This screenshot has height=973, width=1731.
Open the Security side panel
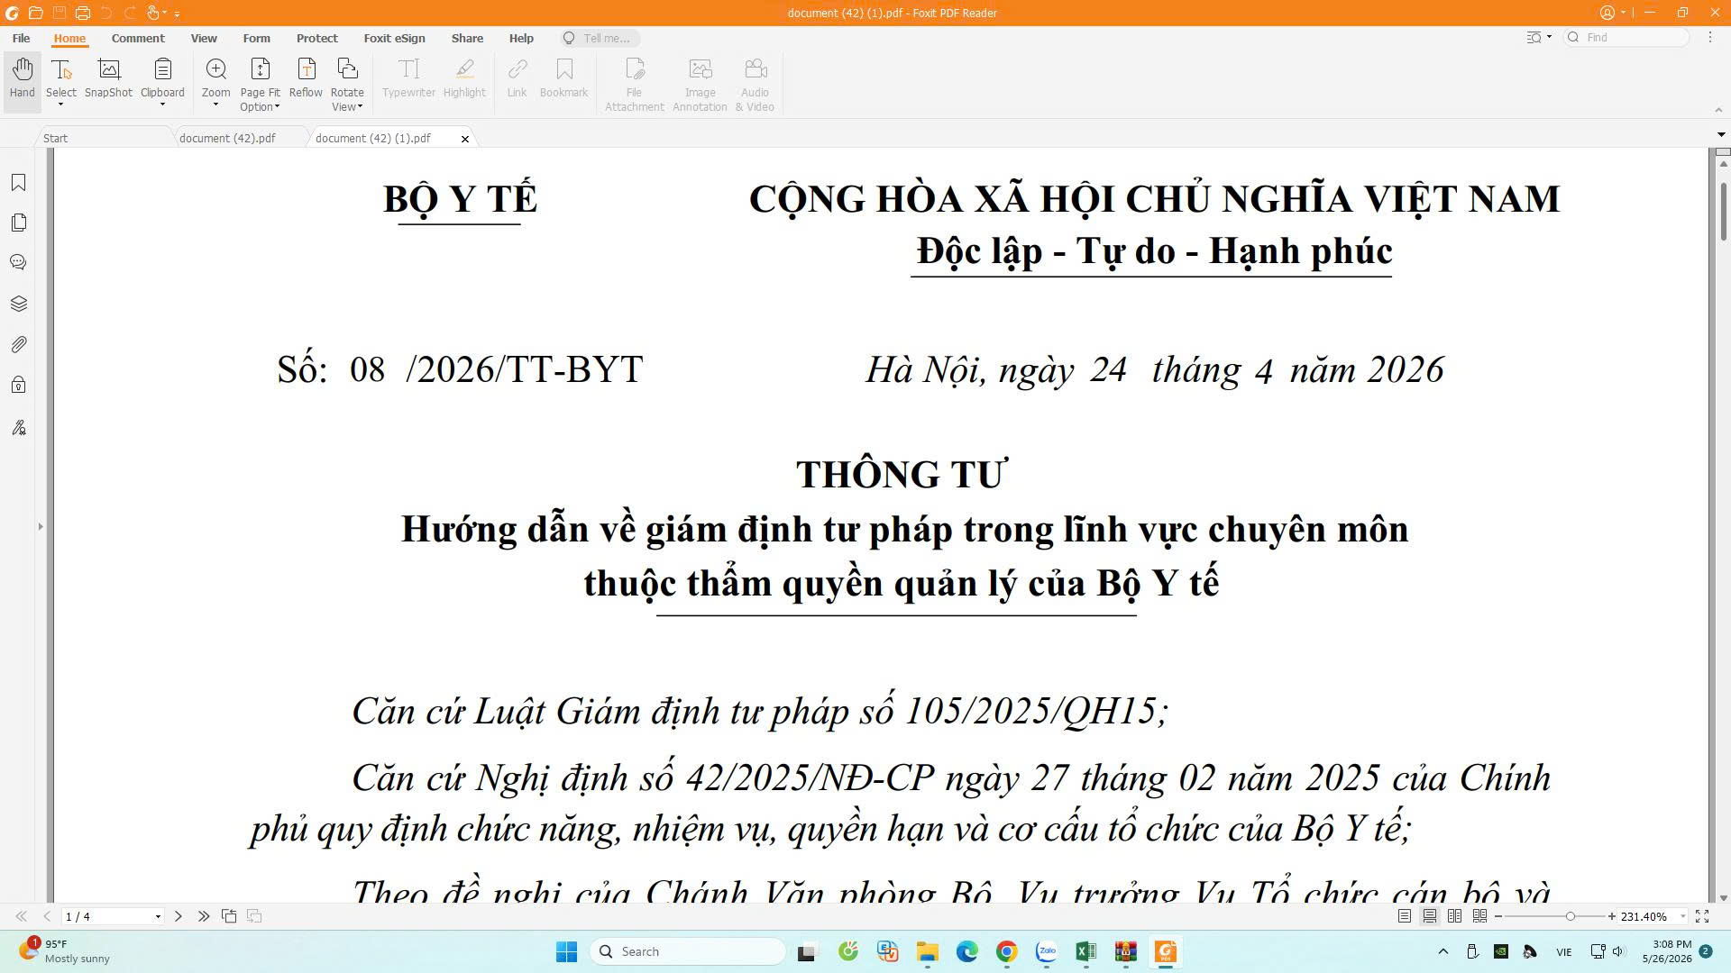[18, 386]
